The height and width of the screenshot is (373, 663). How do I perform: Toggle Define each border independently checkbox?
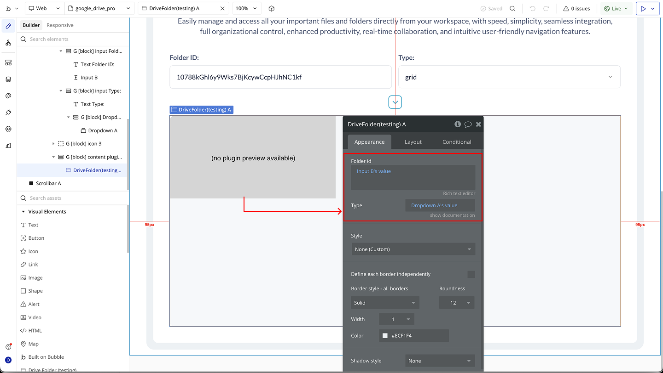tap(471, 274)
